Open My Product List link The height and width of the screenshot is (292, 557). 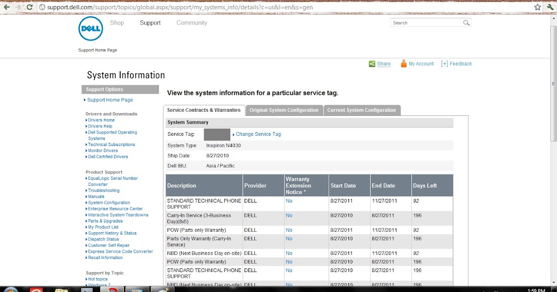click(103, 227)
